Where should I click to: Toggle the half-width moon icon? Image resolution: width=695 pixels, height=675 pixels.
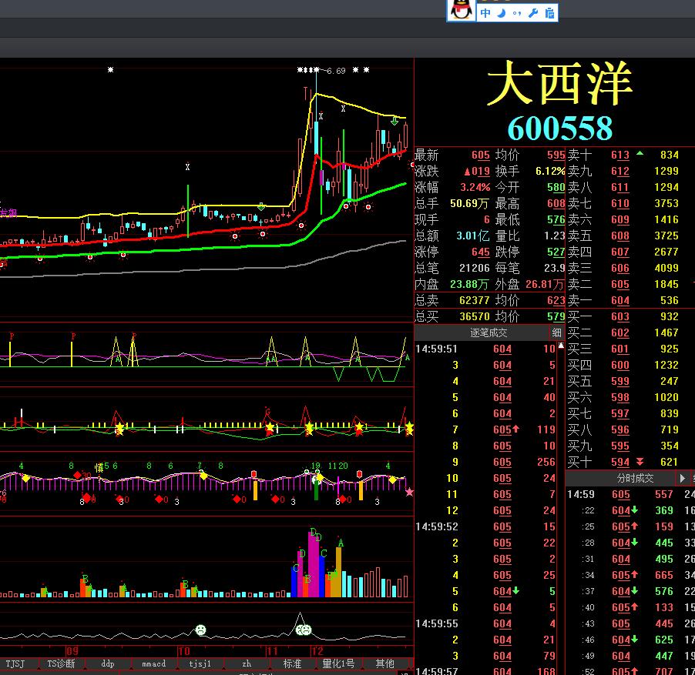tap(502, 13)
